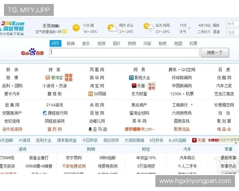This screenshot has height=191, width=239.
Task: Focus the Baidu search input field
Action: (x=124, y=53)
